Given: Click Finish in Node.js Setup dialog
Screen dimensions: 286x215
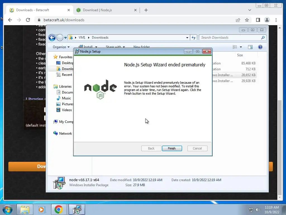Looking at the screenshot, I should pos(172,148).
